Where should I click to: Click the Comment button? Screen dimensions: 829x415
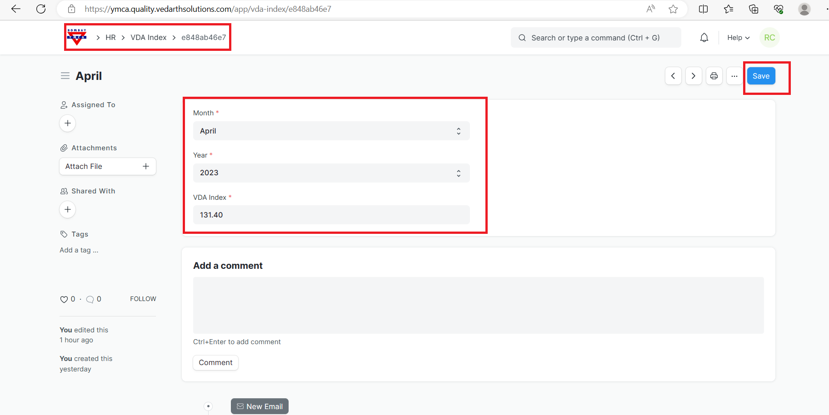coord(215,362)
